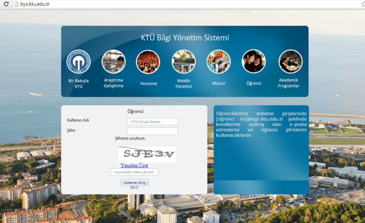This screenshot has height=223, width=365.
Task: Choose the "Mezun" text label
Action: tap(219, 84)
